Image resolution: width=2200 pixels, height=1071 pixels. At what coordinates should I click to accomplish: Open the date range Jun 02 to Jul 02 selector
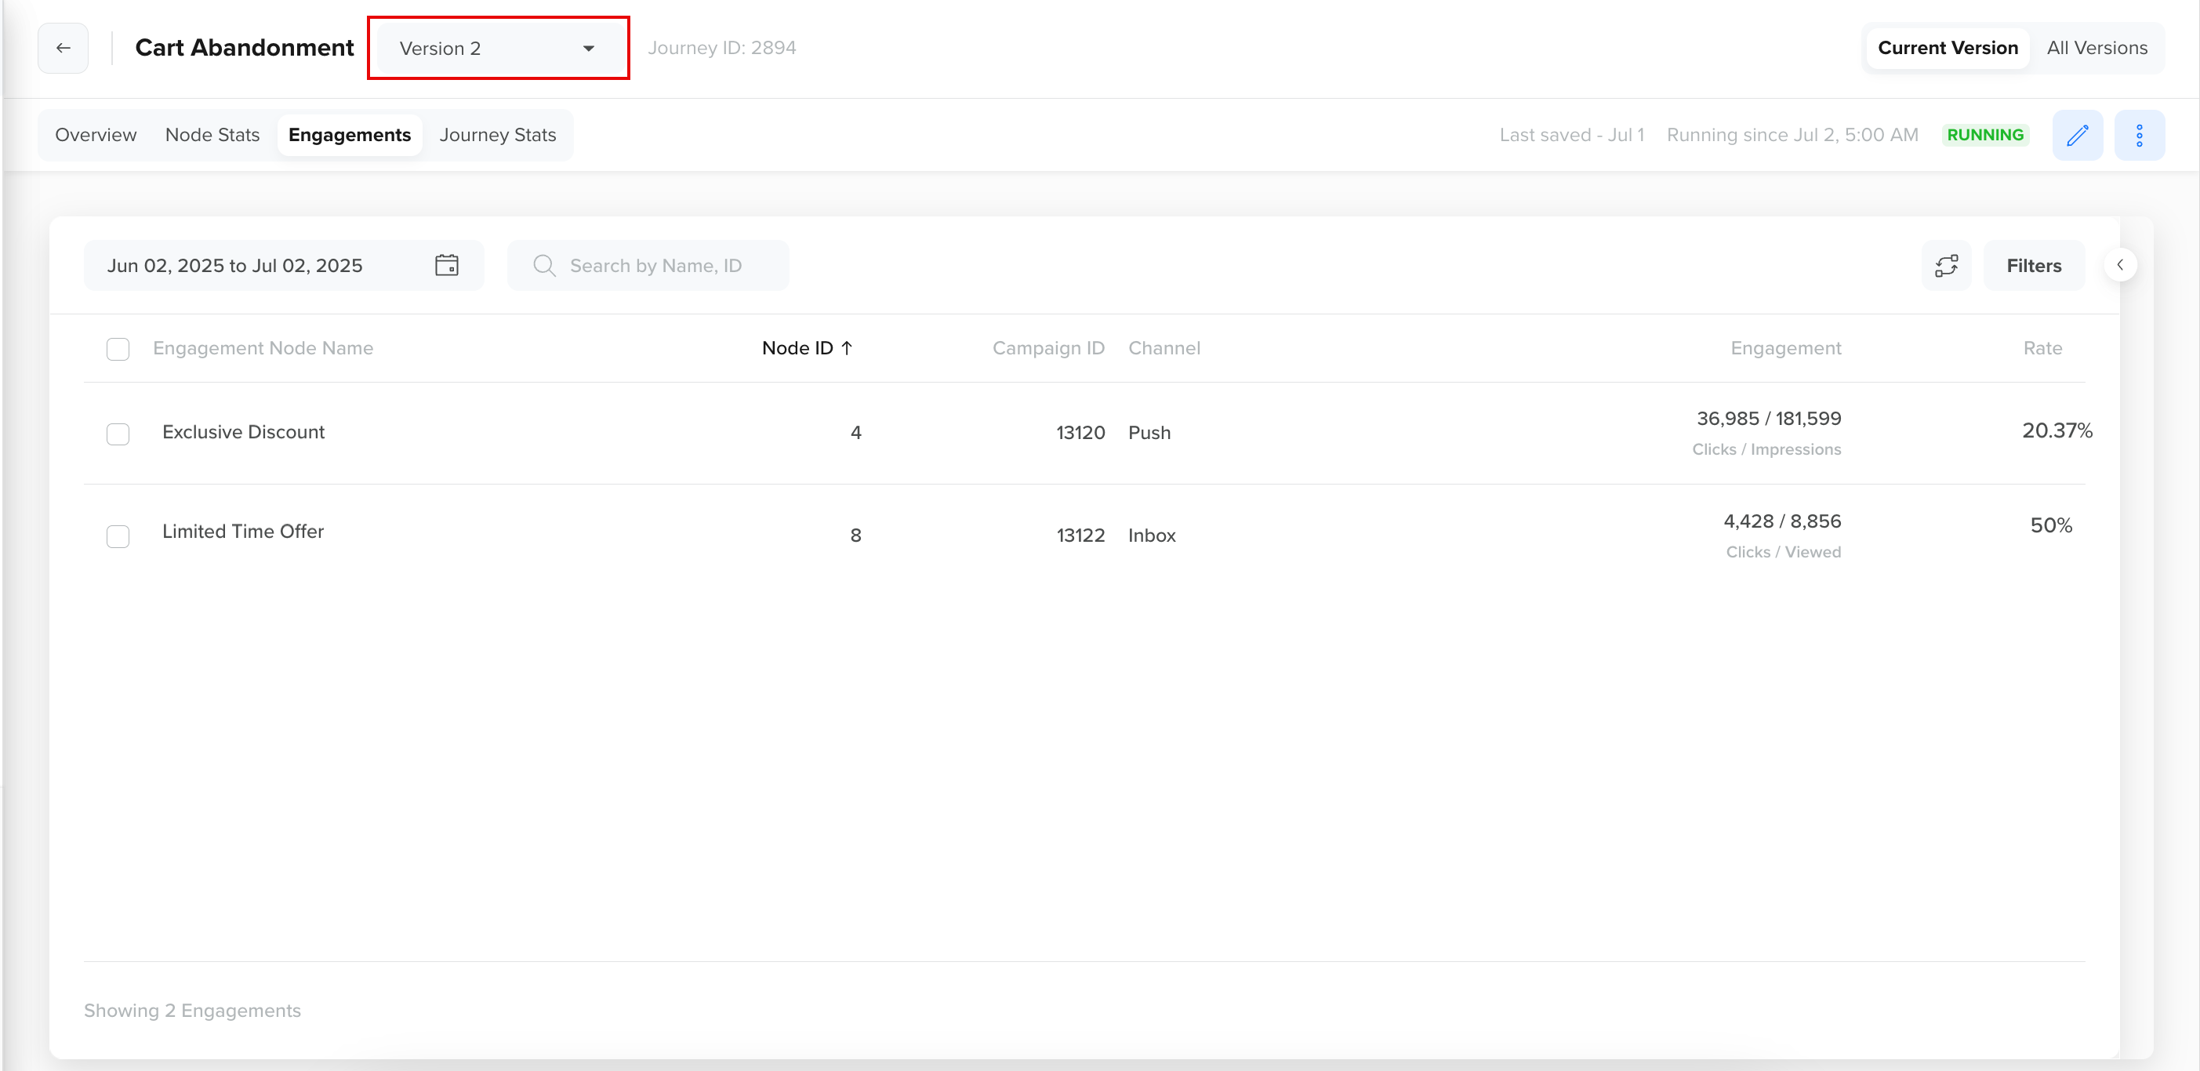coord(235,266)
